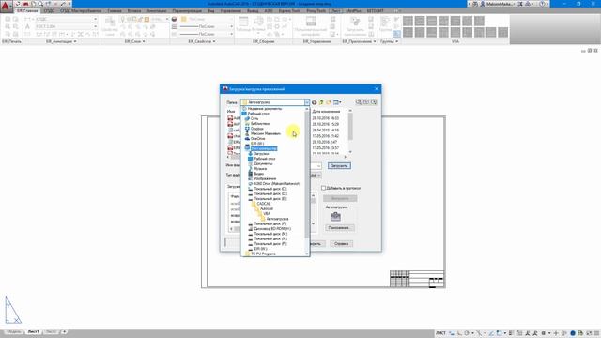Viewport: 601px width, 338px height.
Task: Select A360 Drive (MaksimMarkevich) in the list
Action: pyautogui.click(x=277, y=184)
